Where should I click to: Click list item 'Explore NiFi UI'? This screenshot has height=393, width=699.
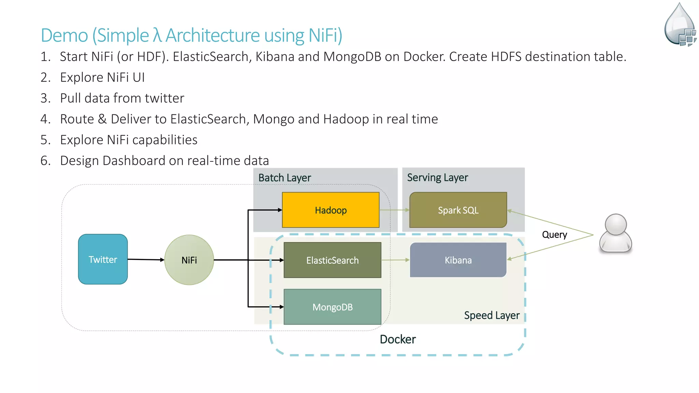102,77
